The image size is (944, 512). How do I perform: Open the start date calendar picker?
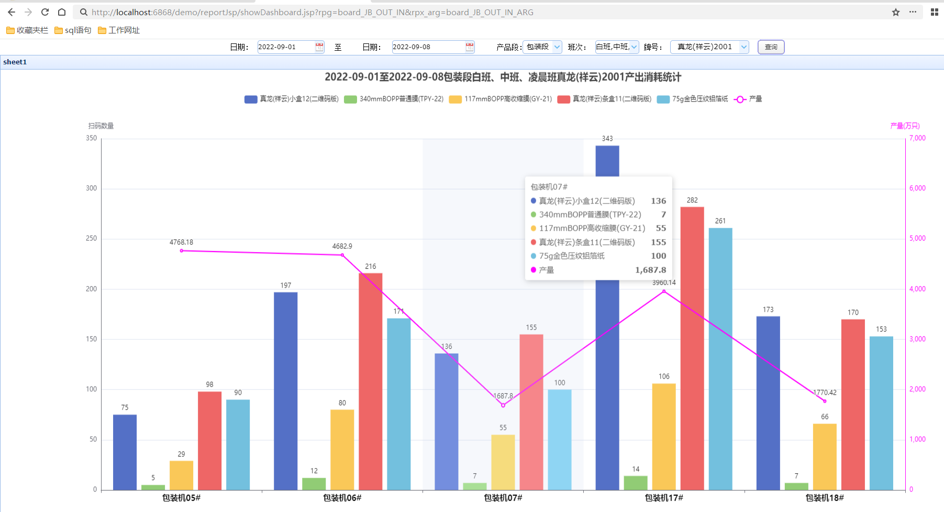click(x=319, y=47)
